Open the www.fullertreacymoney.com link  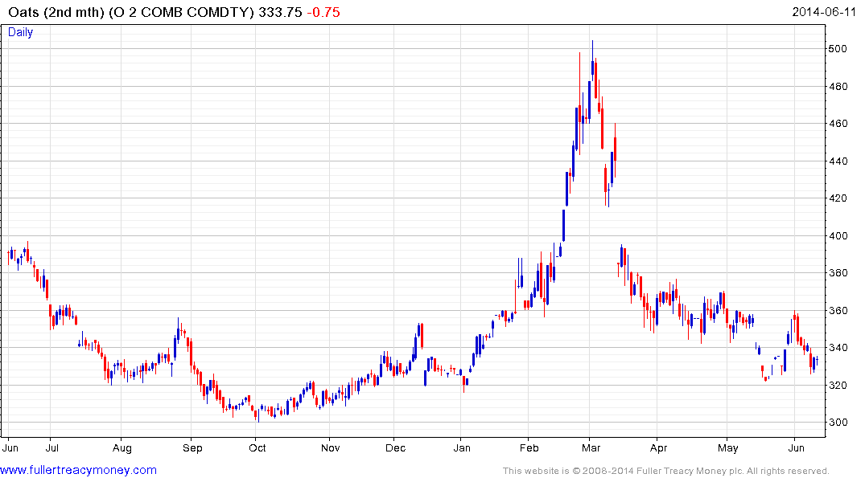78,471
